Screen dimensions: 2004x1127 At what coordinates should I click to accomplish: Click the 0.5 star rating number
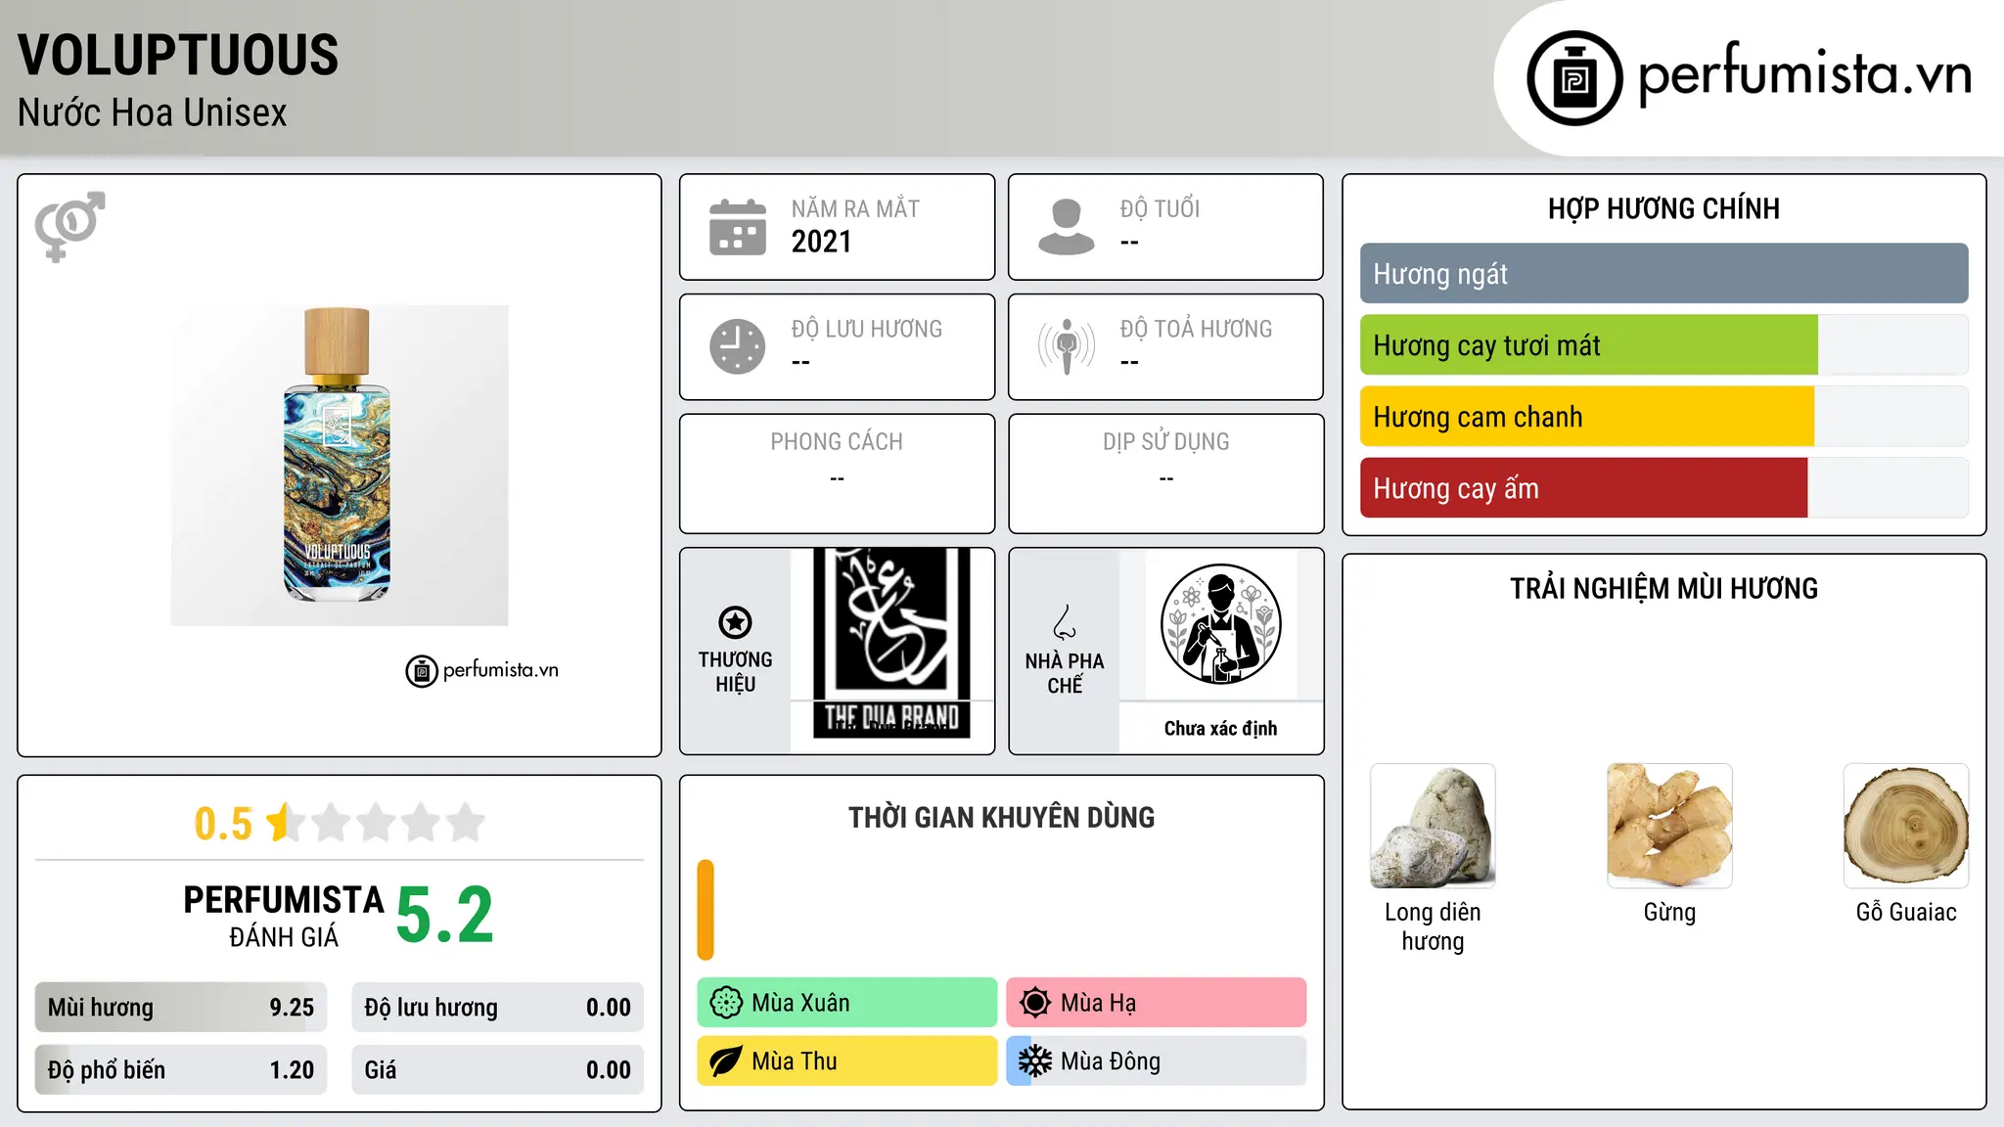pos(223,824)
